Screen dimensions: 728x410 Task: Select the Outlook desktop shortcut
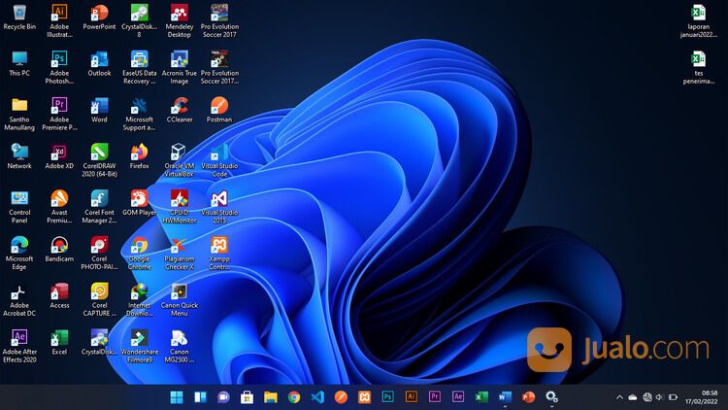99,64
